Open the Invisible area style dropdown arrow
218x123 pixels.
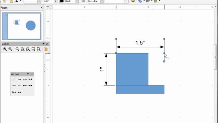[x=102, y=1]
